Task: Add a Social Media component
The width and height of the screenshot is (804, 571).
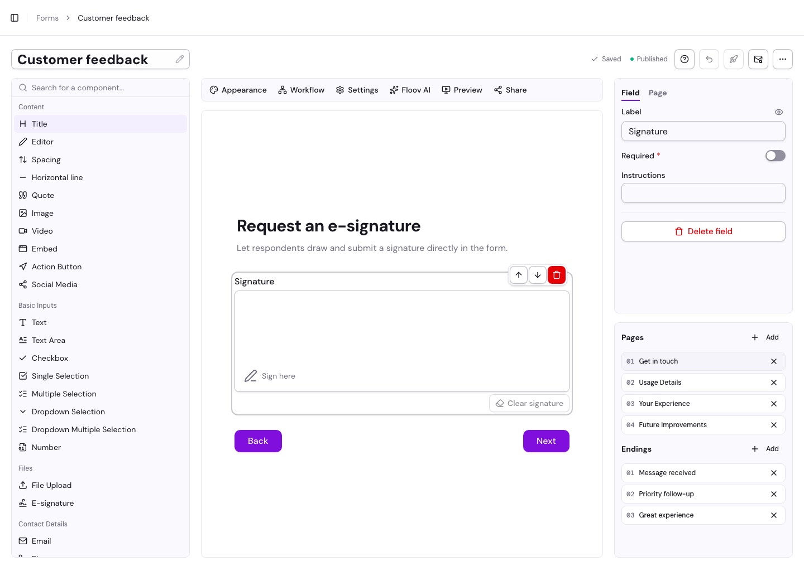Action: click(x=100, y=284)
